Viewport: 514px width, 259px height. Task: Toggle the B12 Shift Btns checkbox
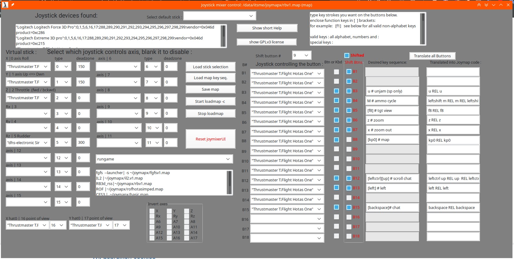tap(349, 178)
